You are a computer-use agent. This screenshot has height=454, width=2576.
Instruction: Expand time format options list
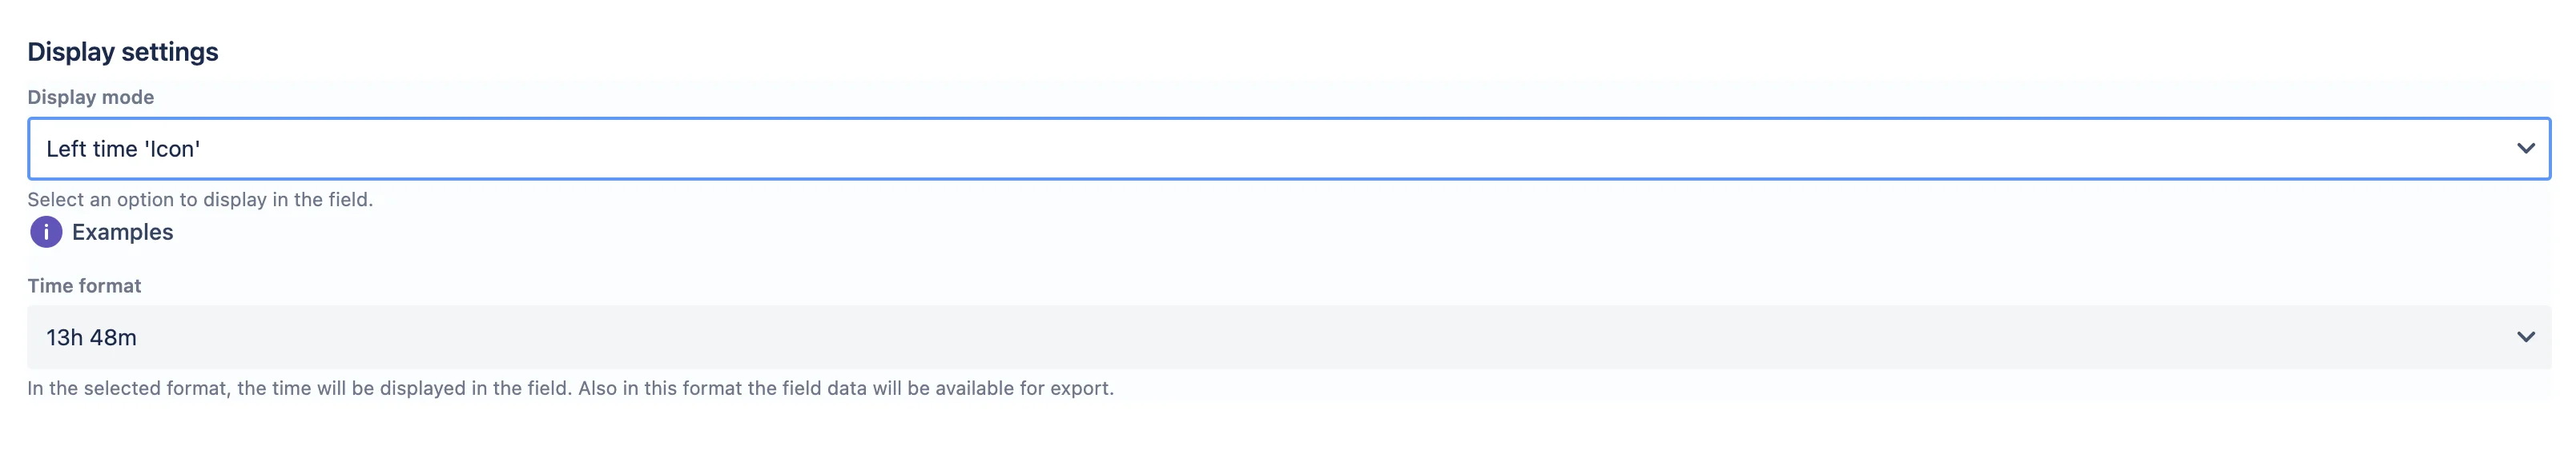2525,337
